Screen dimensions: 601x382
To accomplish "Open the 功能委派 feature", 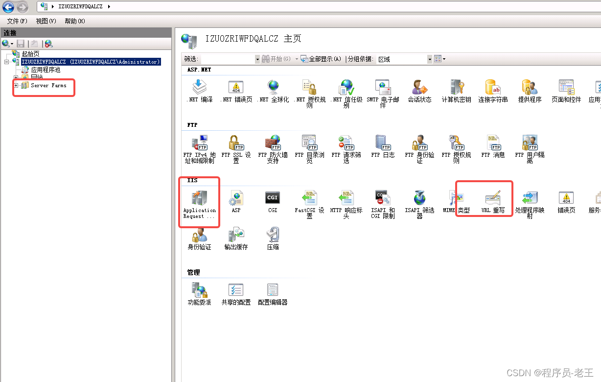I will point(199,294).
